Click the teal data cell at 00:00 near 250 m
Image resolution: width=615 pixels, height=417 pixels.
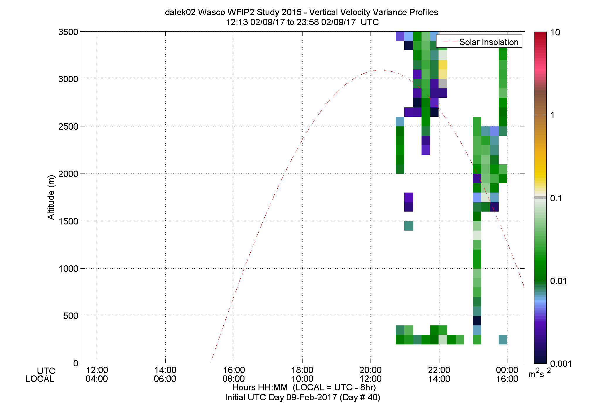[503, 340]
